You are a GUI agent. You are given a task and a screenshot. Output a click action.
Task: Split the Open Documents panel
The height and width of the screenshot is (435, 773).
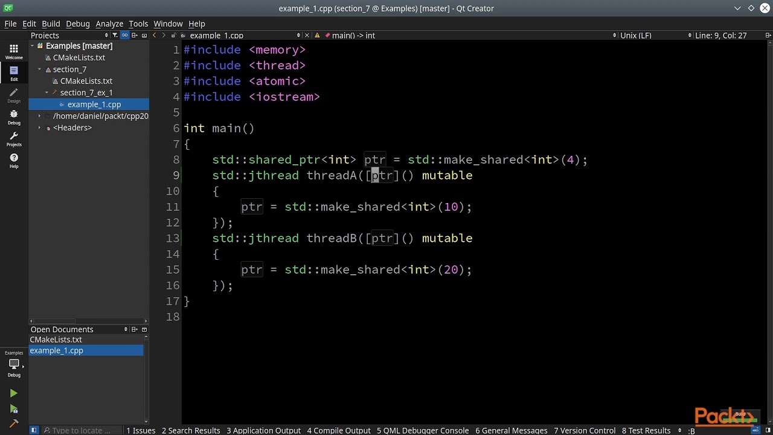click(135, 329)
